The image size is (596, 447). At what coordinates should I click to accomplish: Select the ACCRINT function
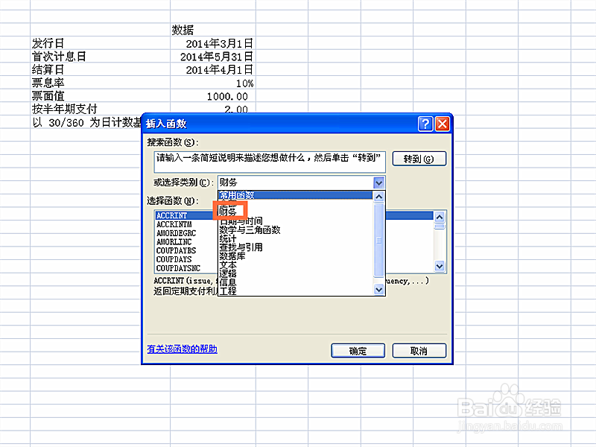[173, 215]
